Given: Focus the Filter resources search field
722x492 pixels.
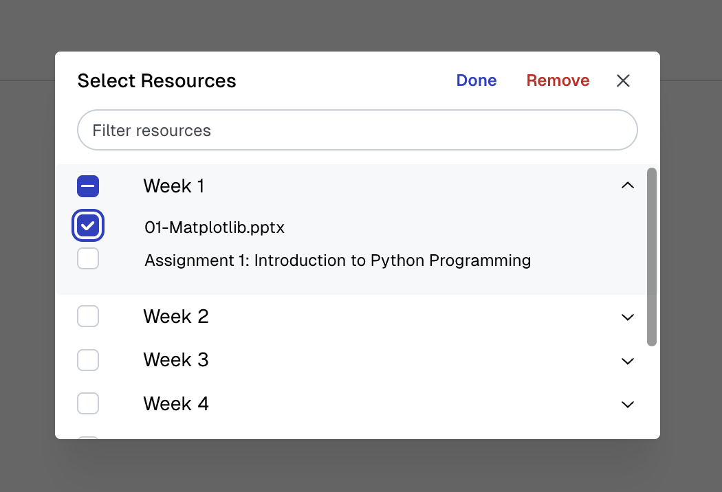Looking at the screenshot, I should [x=358, y=131].
